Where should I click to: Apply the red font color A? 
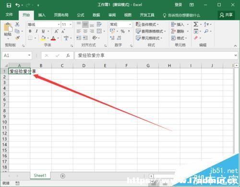[x=53, y=38]
